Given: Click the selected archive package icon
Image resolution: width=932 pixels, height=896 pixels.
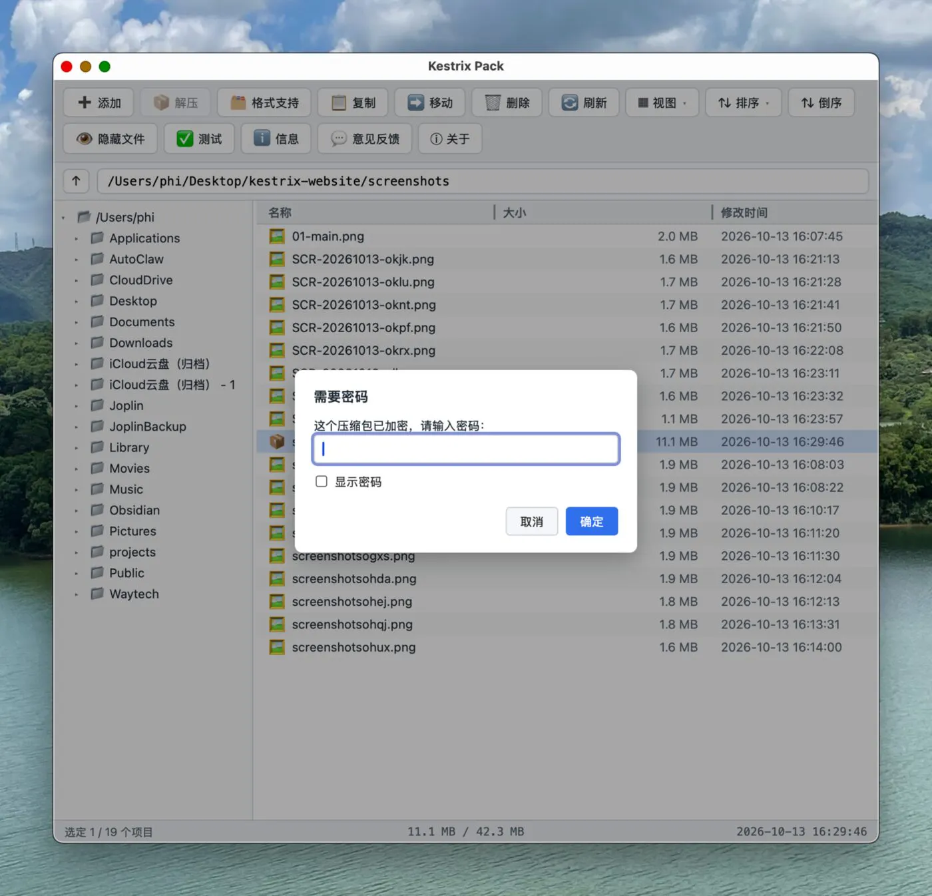Looking at the screenshot, I should tap(277, 441).
